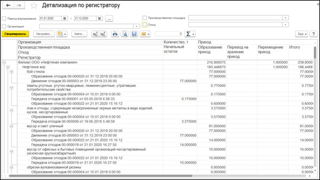Click the expand all groups icon
Image resolution: width=320 pixels, height=180 pixels.
click(95, 34)
